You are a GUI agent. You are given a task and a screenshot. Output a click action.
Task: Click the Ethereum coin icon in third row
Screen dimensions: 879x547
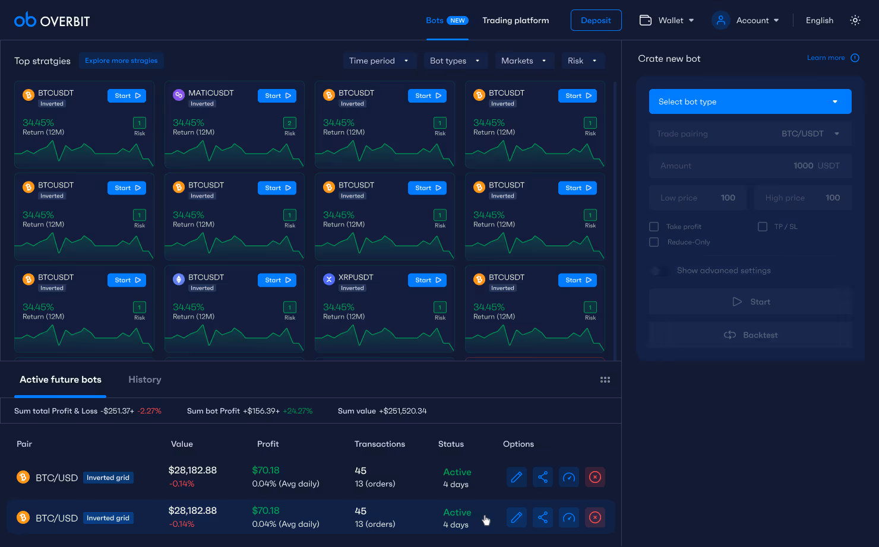pos(179,279)
